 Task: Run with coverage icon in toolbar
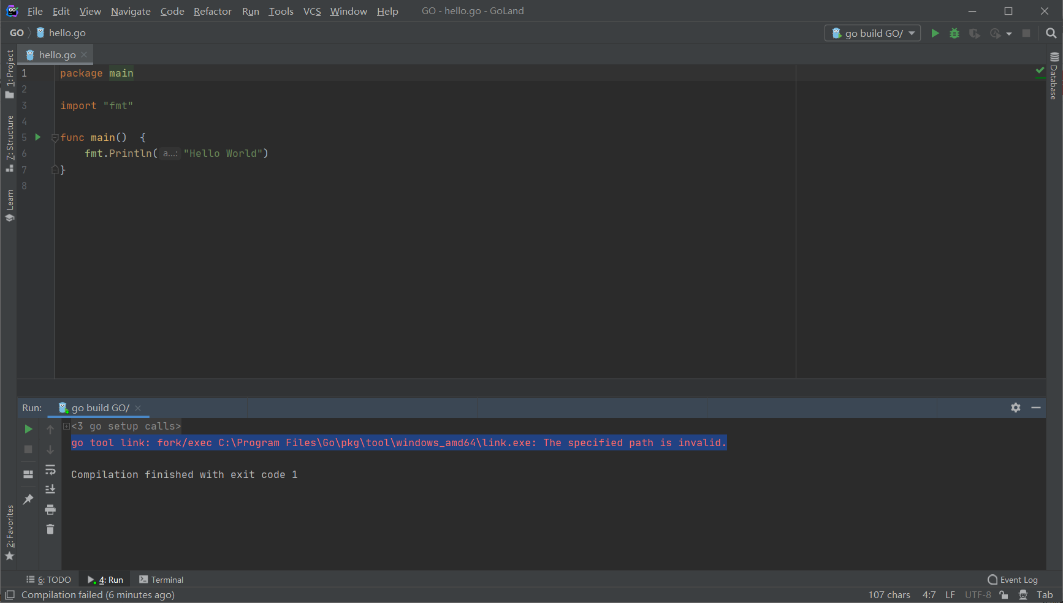point(975,33)
